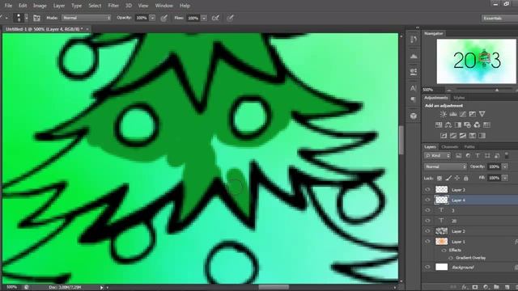Select the Layer 4 thumbnail

click(x=442, y=200)
